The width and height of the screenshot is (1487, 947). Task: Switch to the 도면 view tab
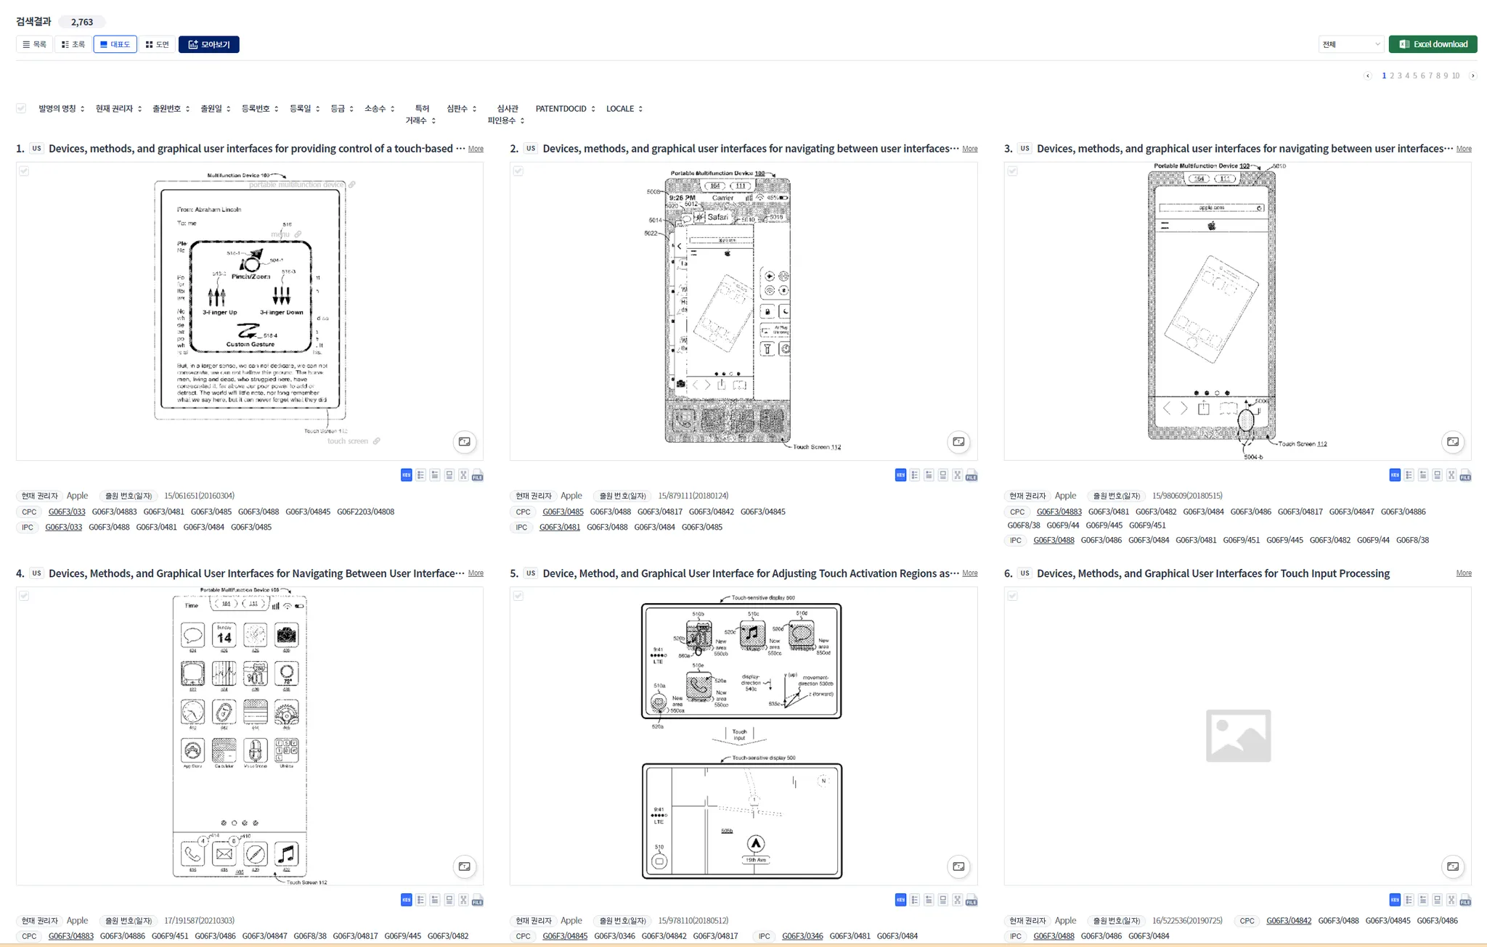click(x=157, y=44)
